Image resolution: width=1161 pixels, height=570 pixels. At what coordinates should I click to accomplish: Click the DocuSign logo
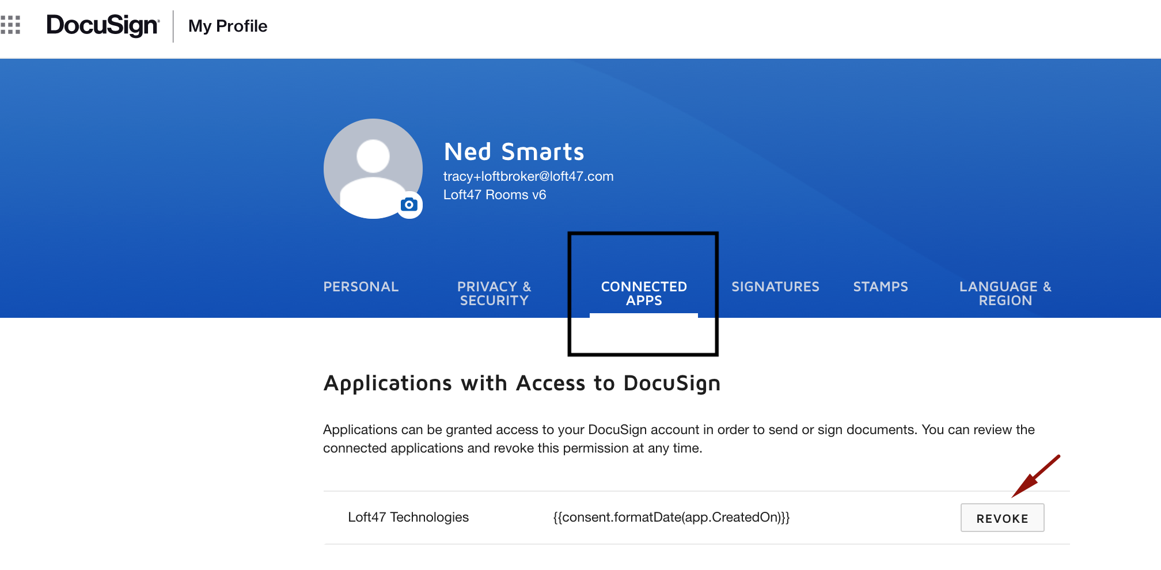pyautogui.click(x=103, y=26)
